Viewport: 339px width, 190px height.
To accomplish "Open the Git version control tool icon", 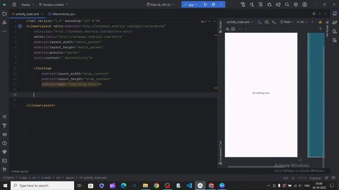I will (4, 169).
